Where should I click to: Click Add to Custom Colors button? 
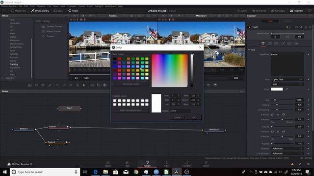[x=131, y=110]
